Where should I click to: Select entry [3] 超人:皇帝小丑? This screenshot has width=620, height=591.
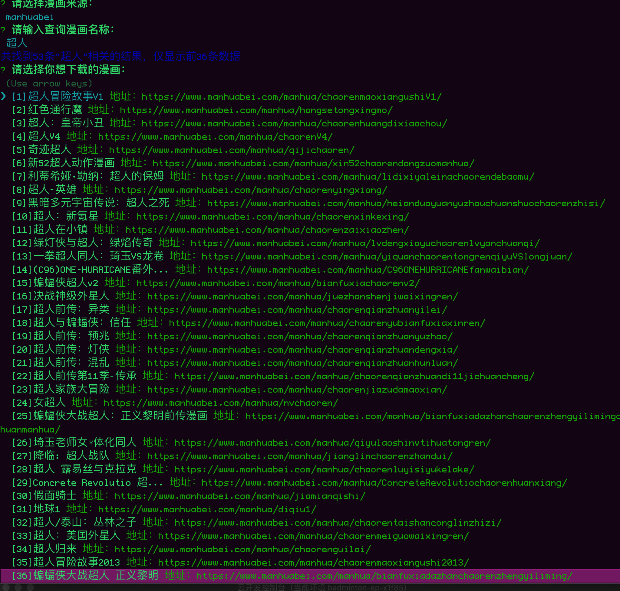tap(58, 123)
